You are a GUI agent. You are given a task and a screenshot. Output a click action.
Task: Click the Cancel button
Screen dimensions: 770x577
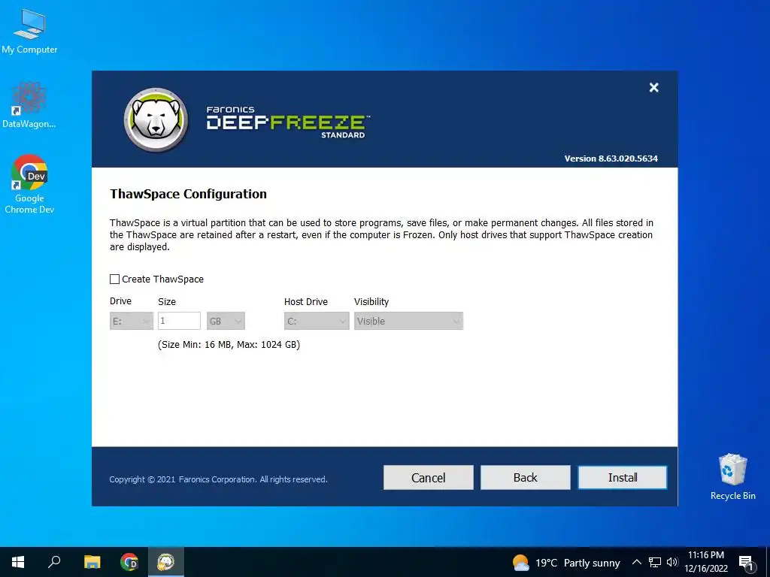[428, 477]
